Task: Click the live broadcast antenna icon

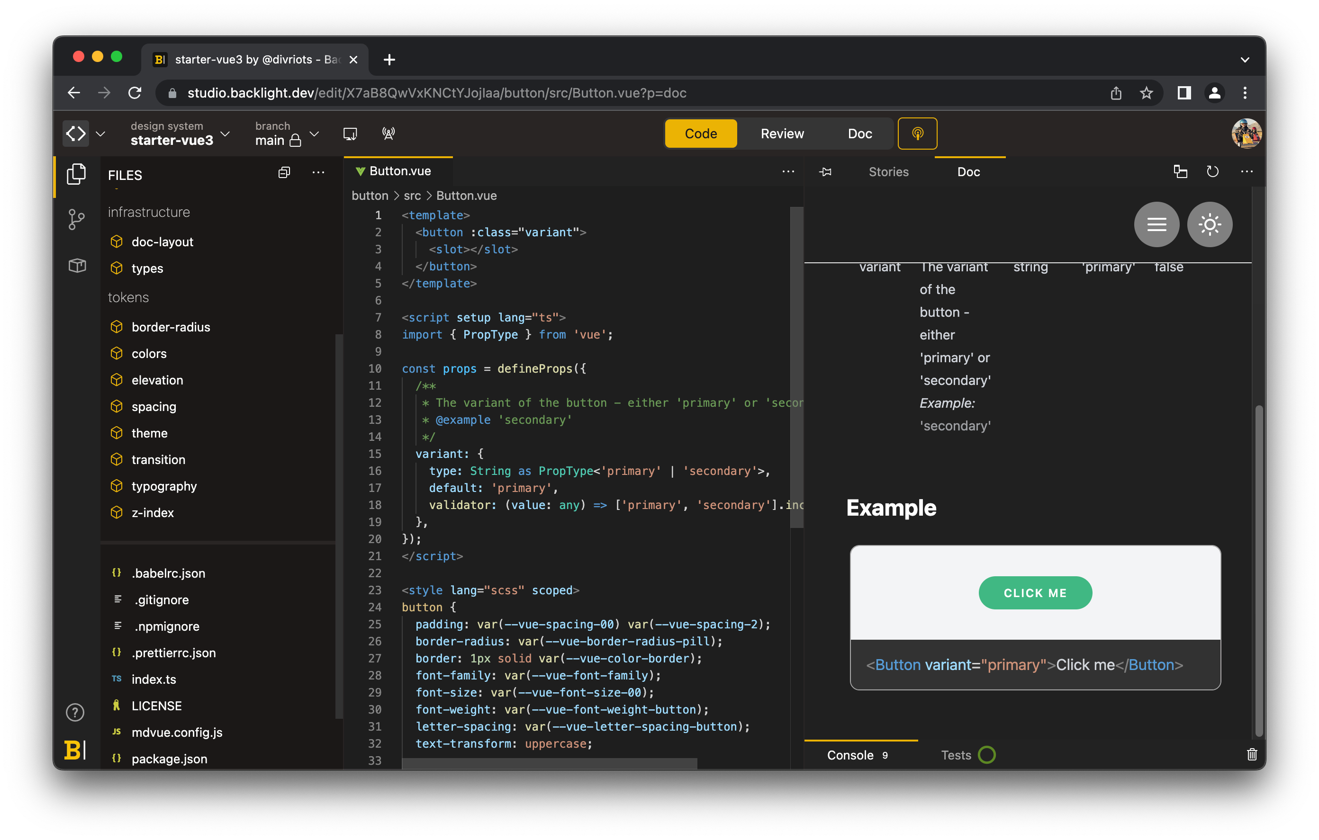Action: coord(388,134)
